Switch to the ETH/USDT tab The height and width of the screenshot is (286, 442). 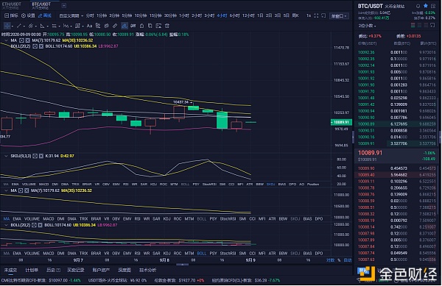click(x=12, y=4)
